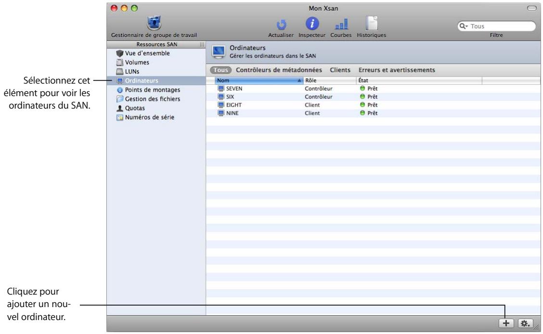This screenshot has height=334, width=543.
Task: Add a new computer with plus button
Action: tap(506, 323)
